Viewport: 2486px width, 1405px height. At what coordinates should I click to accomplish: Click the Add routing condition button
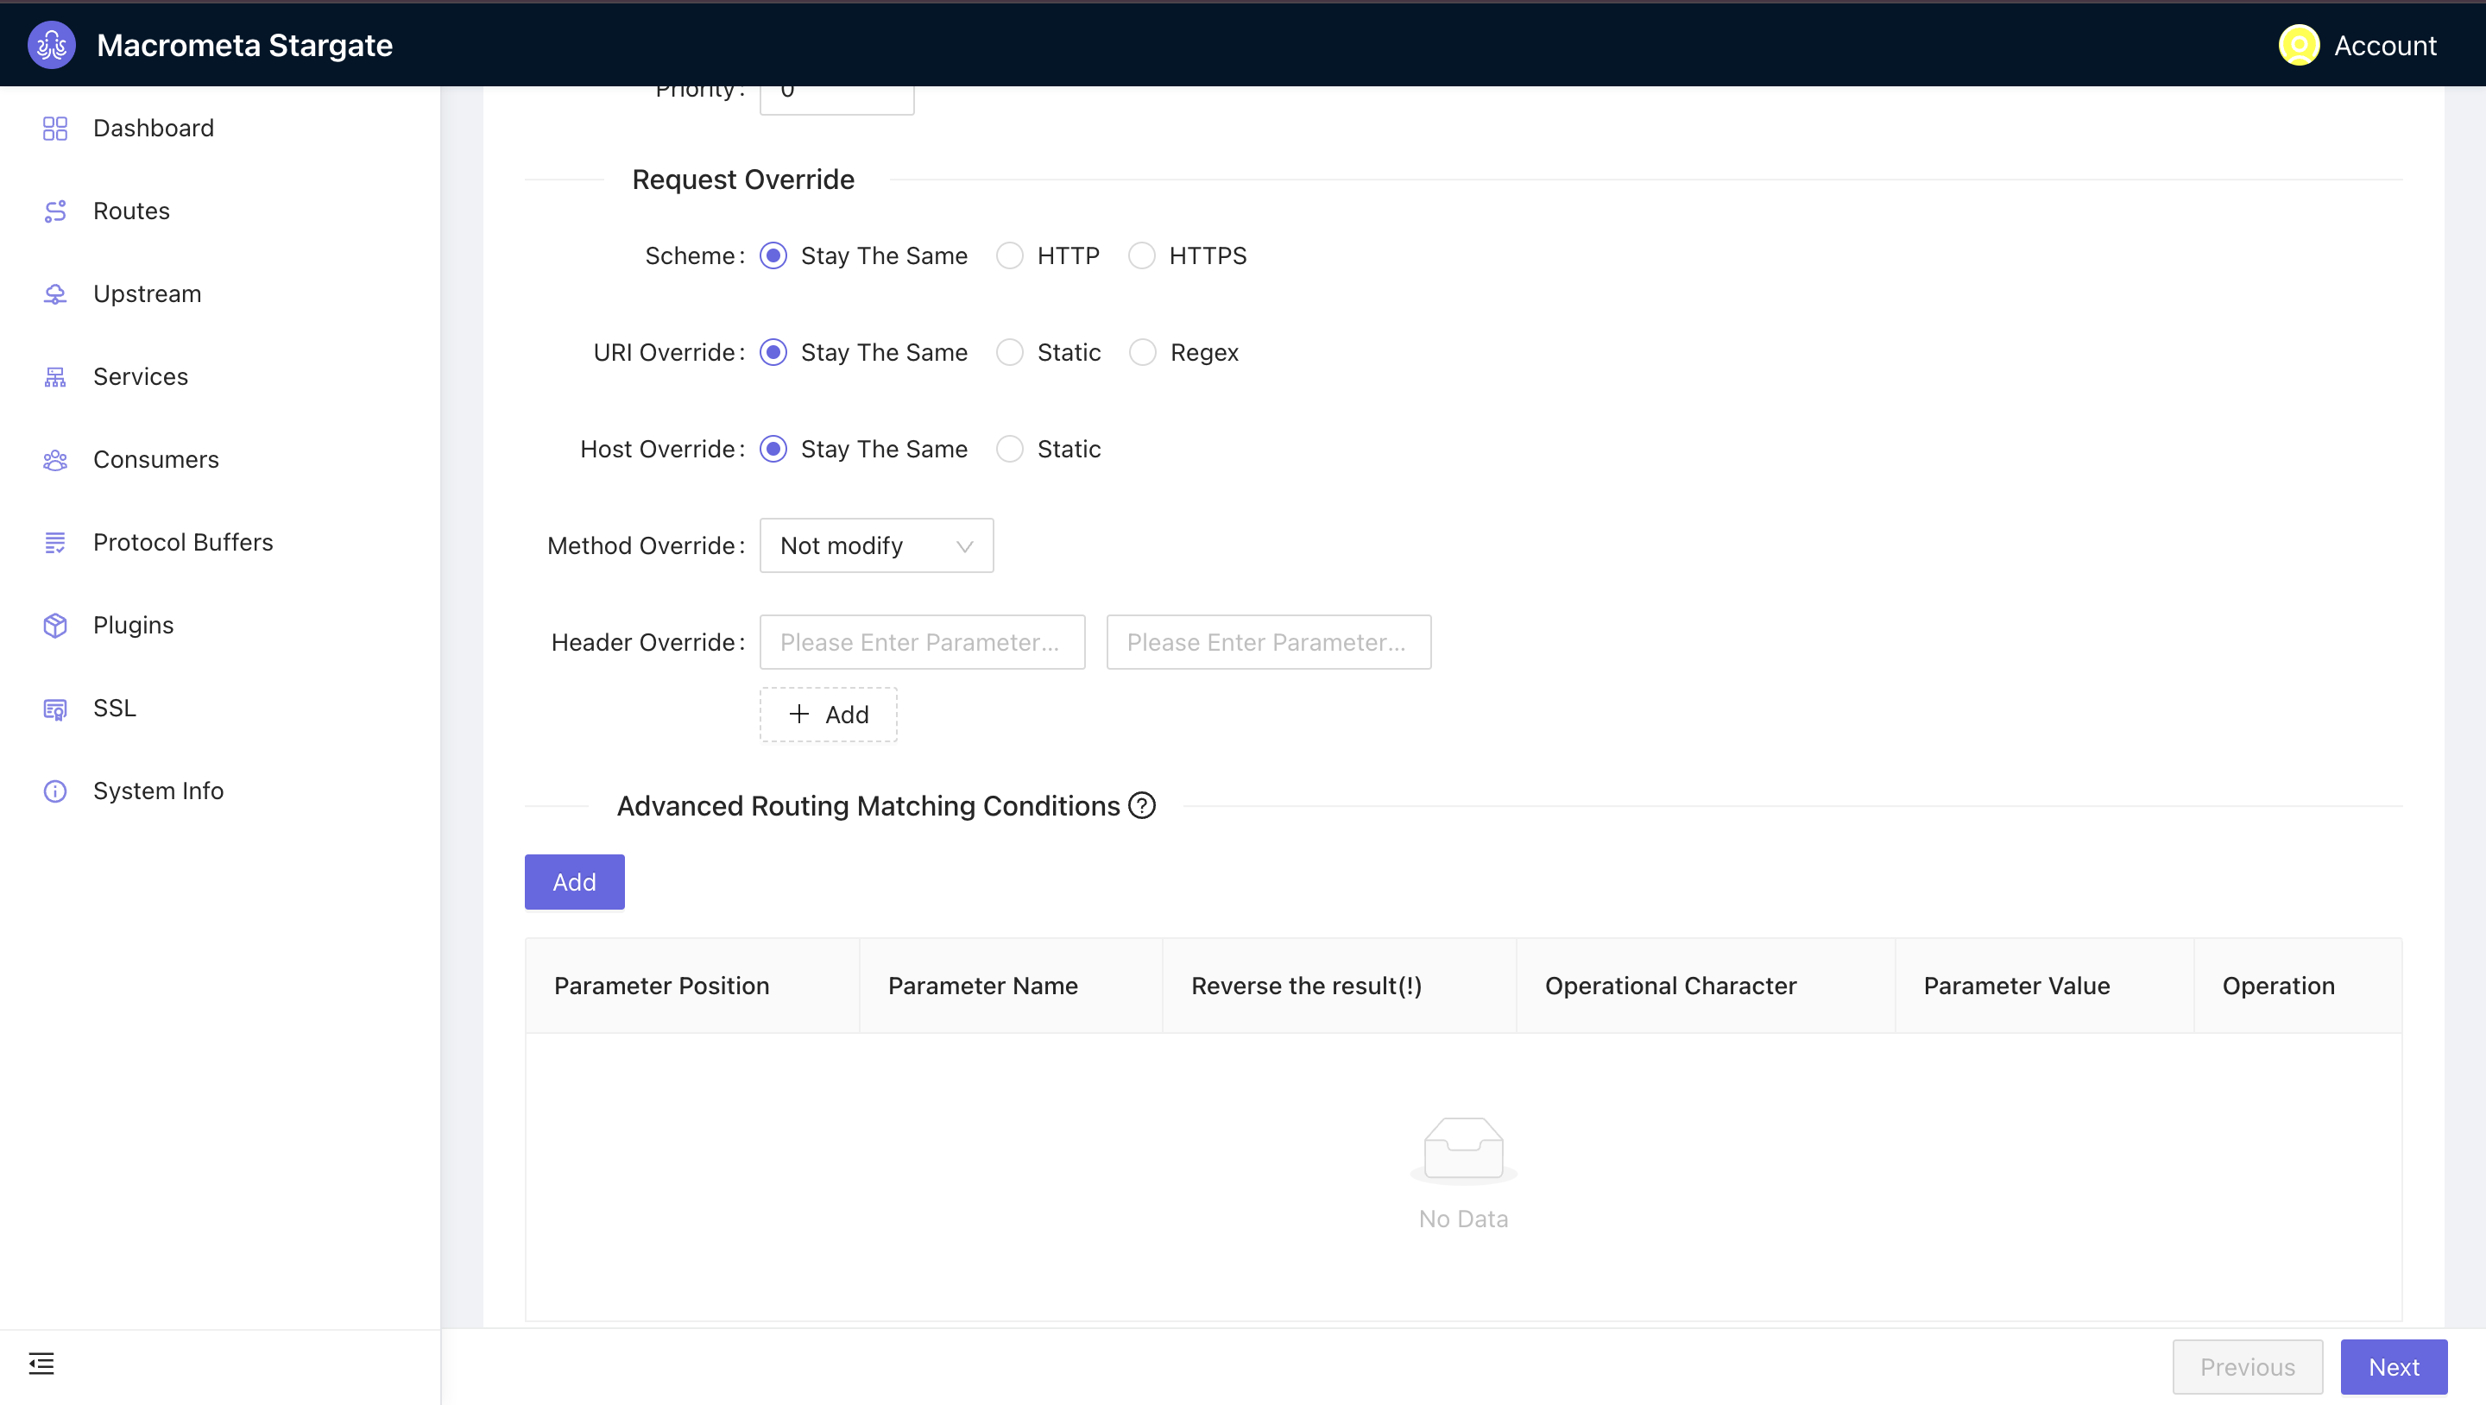click(574, 881)
